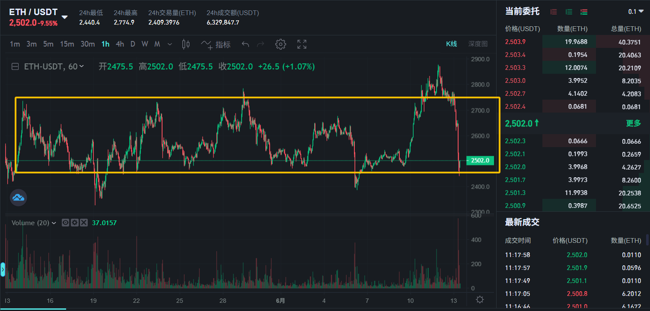Open chart settings gear icon

(x=280, y=44)
